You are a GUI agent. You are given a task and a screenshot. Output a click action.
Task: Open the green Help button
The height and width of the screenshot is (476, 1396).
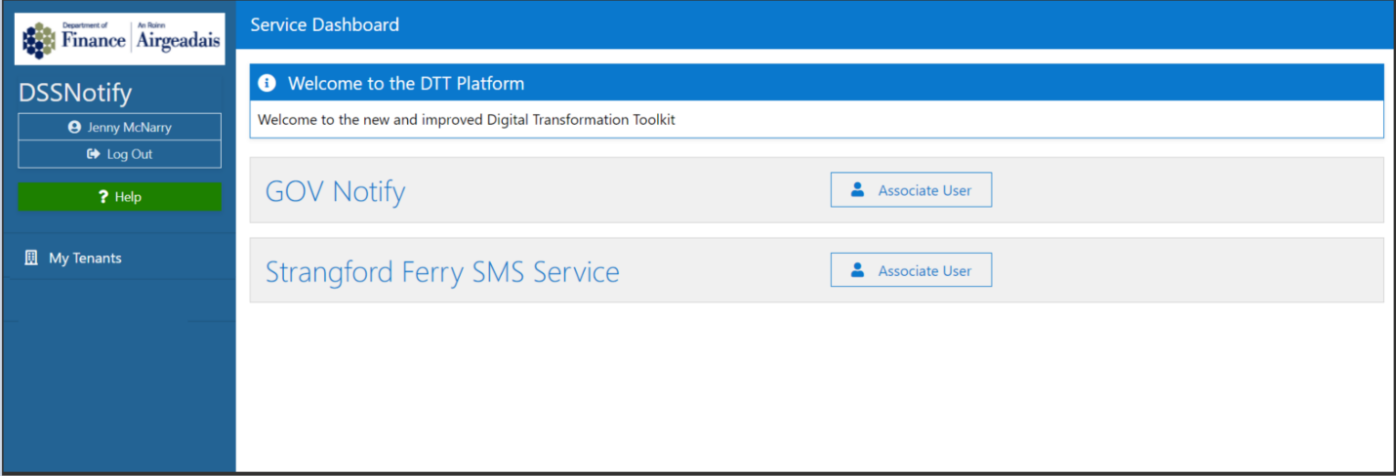pos(120,197)
